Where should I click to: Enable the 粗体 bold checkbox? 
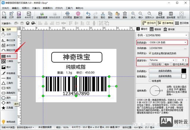pyautogui.click(x=163, y=64)
